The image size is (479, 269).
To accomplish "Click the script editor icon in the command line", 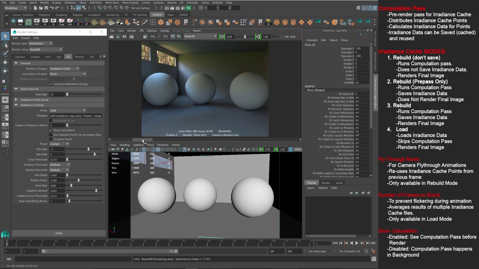I will 373,259.
